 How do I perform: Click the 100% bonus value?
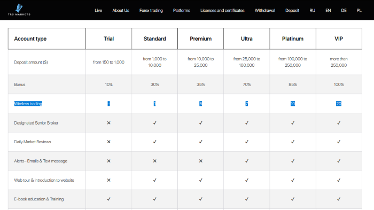pos(339,84)
